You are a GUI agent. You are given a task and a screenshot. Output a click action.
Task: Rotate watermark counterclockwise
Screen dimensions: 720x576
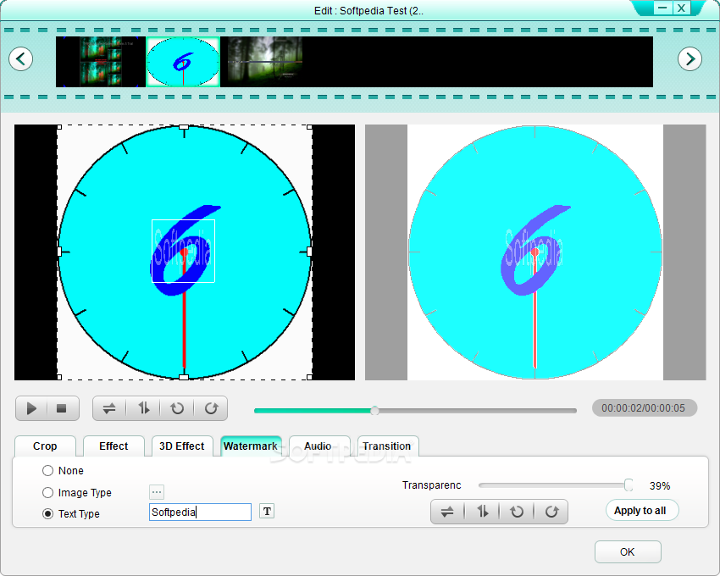pos(517,512)
